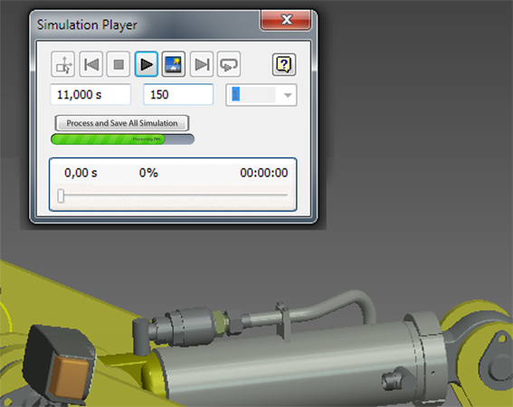This screenshot has height=407, width=513.
Task: Click the final time field 11,000 s
Action: pyautogui.click(x=90, y=95)
